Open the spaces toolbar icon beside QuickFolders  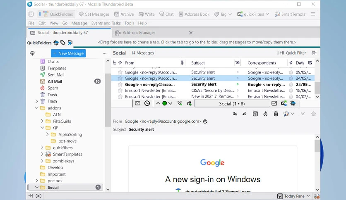point(31,14)
